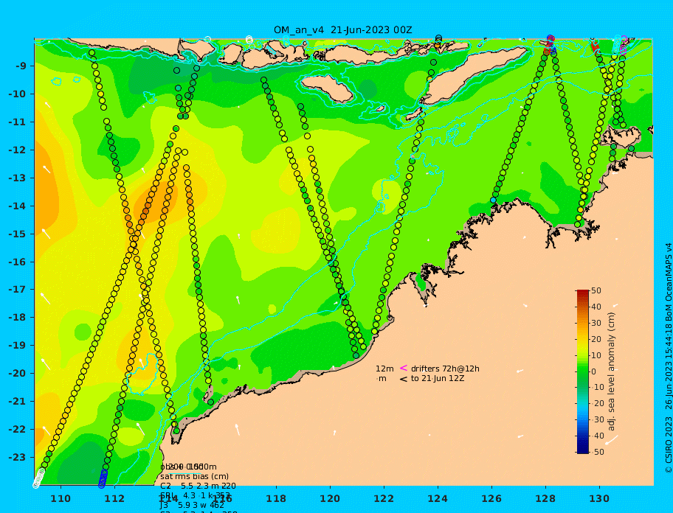Click the '0' colorbar tick label
Screen dimensions: 673x513
(x=594, y=371)
